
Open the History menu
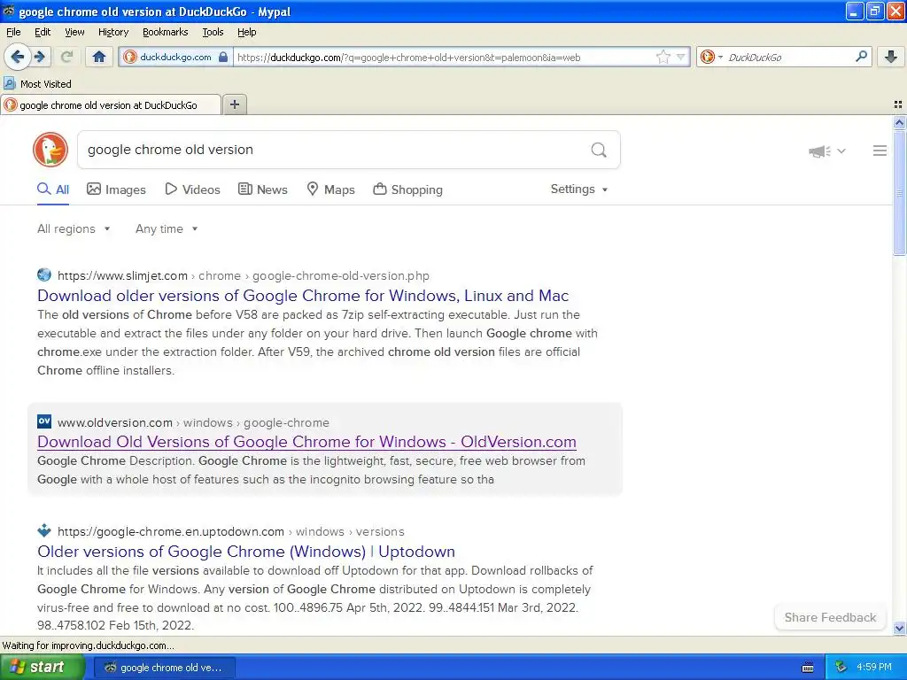[x=112, y=32]
